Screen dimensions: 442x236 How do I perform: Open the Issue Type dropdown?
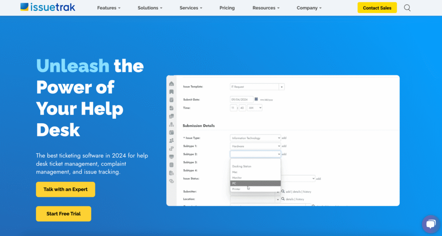[256, 138]
